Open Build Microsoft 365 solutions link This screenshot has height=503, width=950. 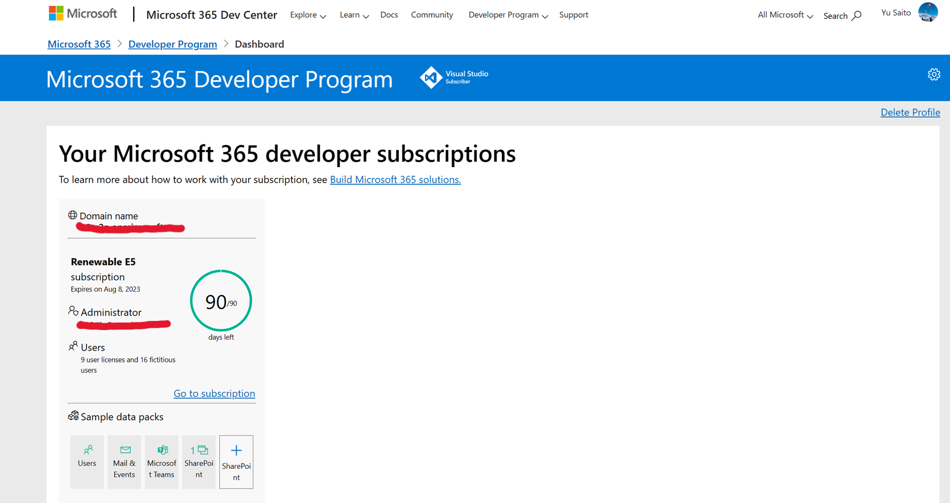395,179
